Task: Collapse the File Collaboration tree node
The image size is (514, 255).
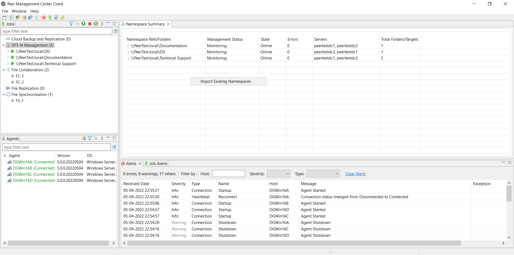Action: tap(3, 70)
